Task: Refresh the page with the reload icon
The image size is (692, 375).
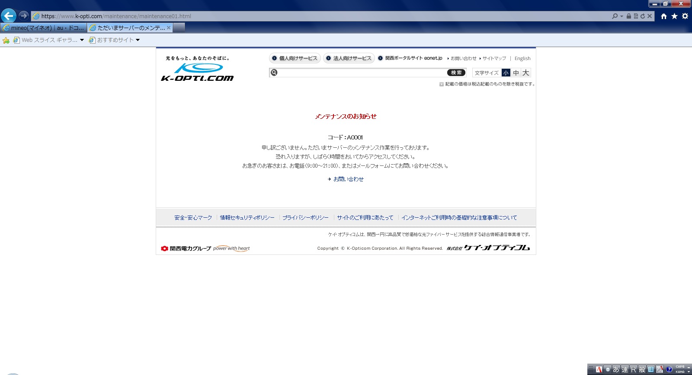Action: [643, 16]
